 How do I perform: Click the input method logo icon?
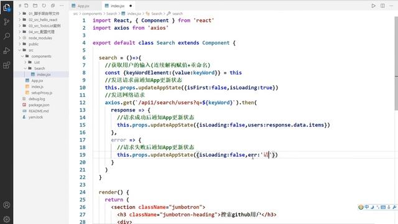[x=361, y=207]
